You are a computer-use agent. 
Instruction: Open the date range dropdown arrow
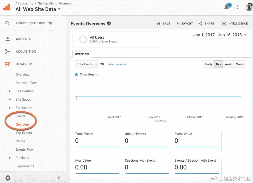point(245,35)
